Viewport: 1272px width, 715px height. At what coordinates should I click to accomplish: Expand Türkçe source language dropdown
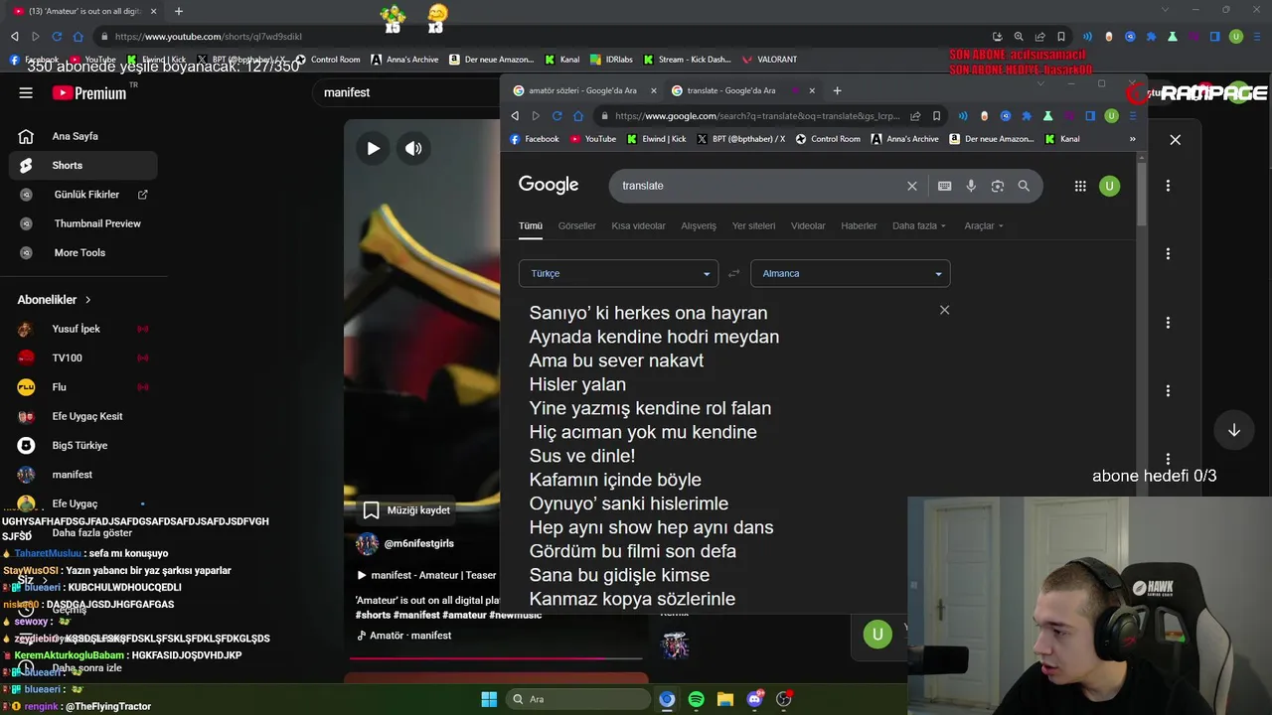tap(618, 273)
